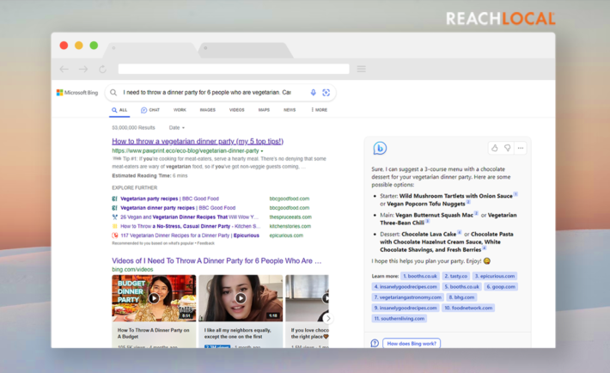The height and width of the screenshot is (373, 610).
Task: Switch to IMAGES tab
Action: tap(208, 110)
